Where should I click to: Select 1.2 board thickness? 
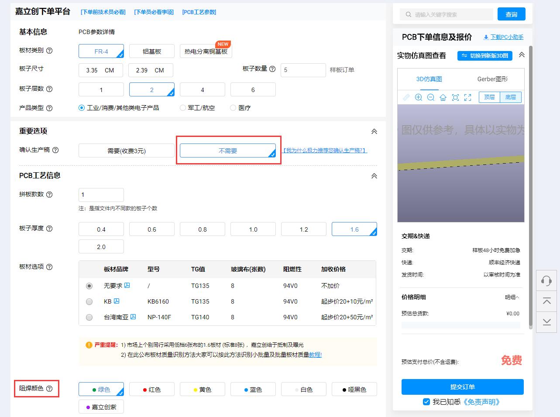pyautogui.click(x=304, y=229)
